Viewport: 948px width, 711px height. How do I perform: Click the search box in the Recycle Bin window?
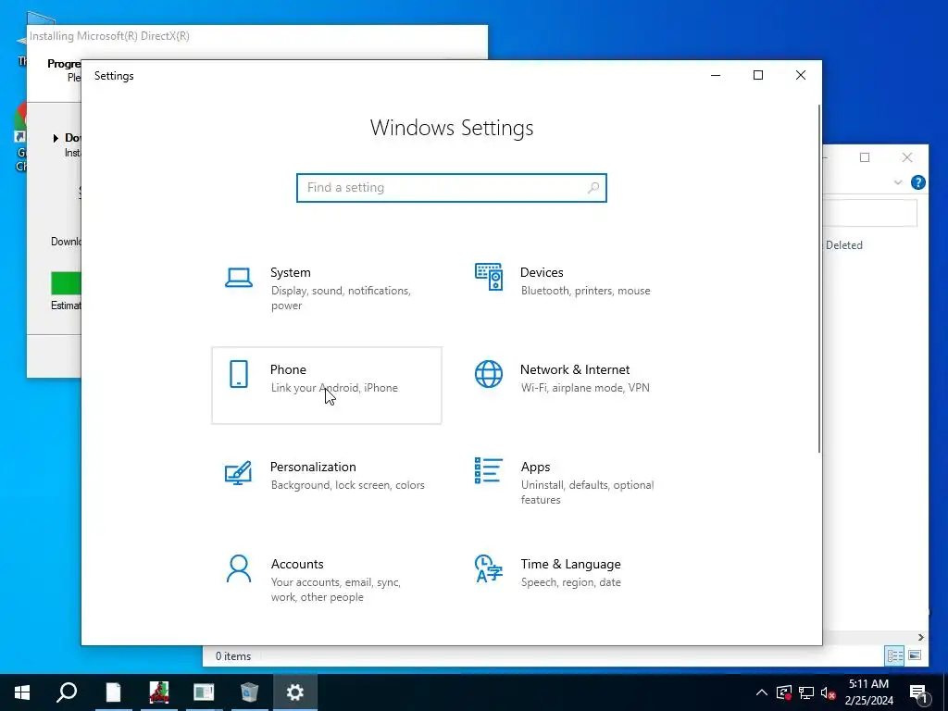pyautogui.click(x=870, y=213)
